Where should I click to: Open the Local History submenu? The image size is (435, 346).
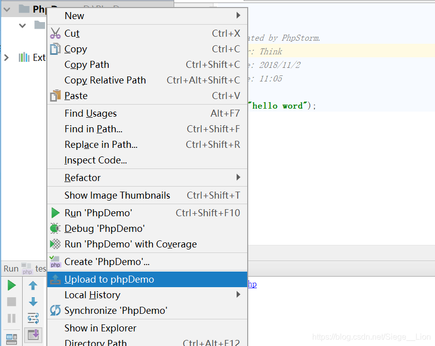(x=148, y=295)
